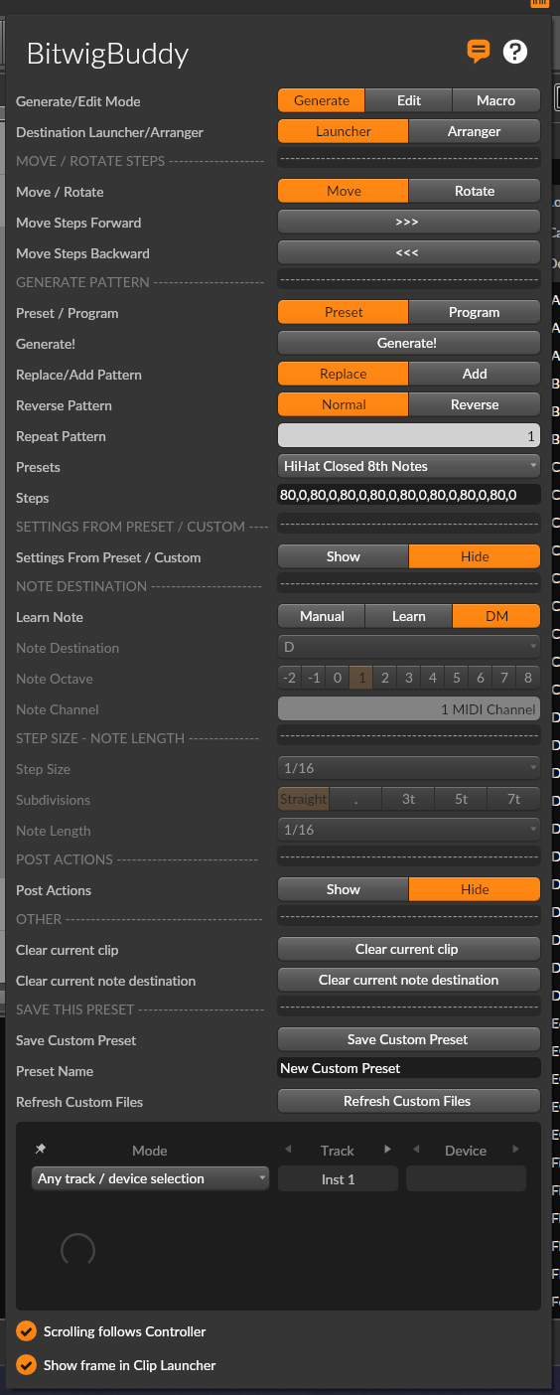The height and width of the screenshot is (1395, 560).
Task: Set Learn Note to Manual
Action: (322, 616)
